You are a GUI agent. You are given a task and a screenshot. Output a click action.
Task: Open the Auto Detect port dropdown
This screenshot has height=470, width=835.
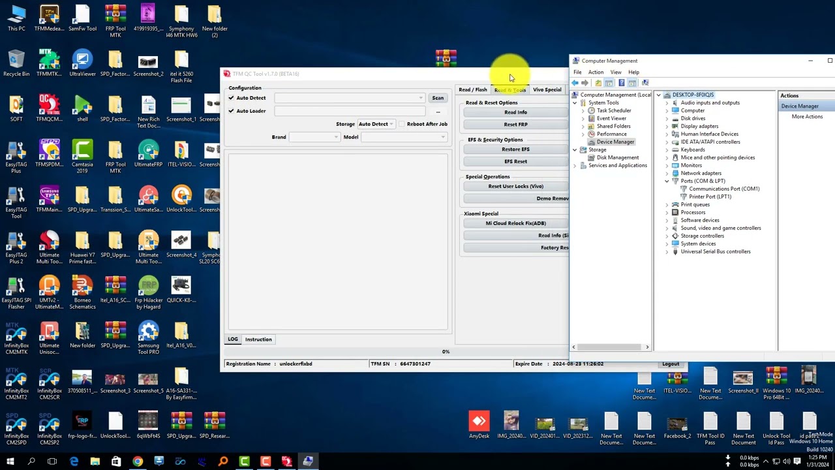pyautogui.click(x=350, y=98)
